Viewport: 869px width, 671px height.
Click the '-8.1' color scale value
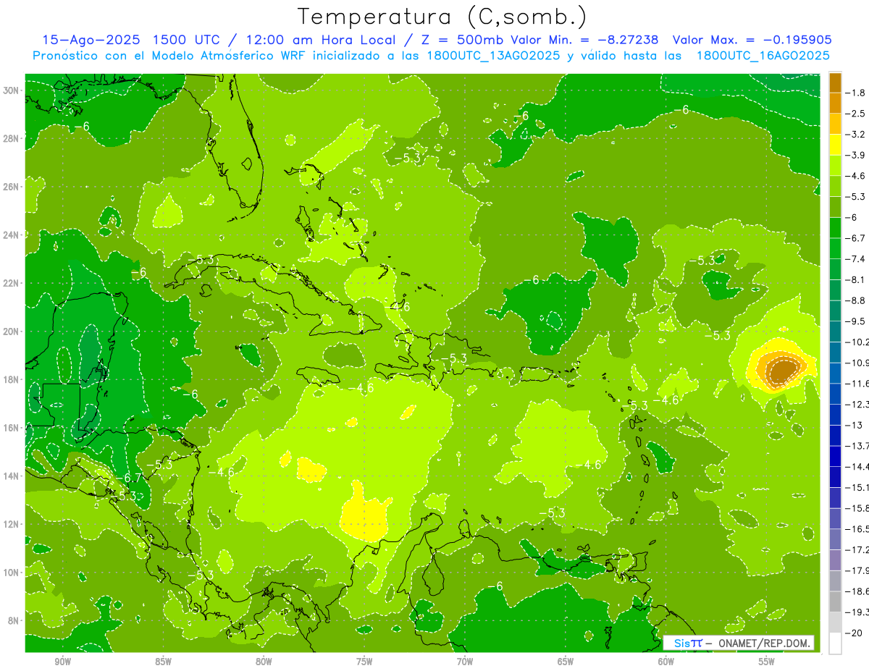[855, 279]
